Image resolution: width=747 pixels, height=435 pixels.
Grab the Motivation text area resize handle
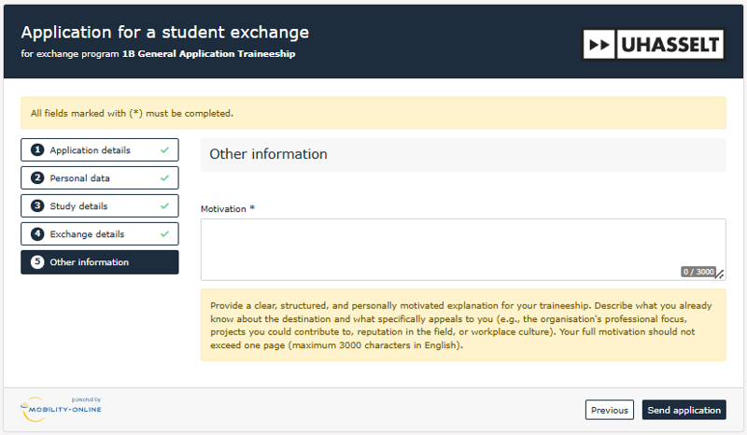point(720,274)
